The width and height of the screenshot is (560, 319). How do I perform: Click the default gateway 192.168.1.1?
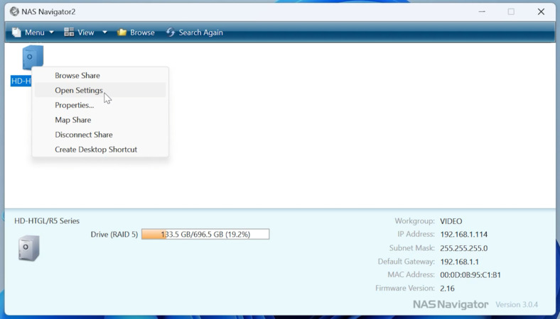459,262
